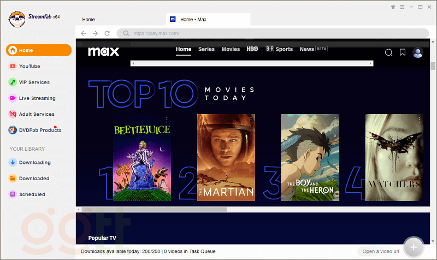Screen dimensions: 437x260
Task: Click the round plus button bottom right
Action: click(414, 247)
